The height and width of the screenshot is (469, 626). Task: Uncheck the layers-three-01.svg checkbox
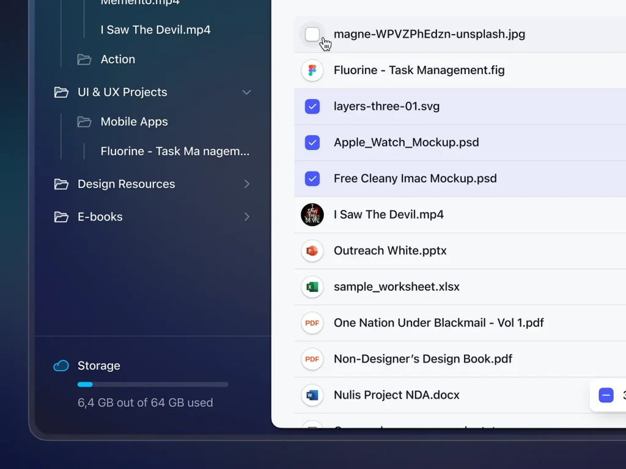click(x=312, y=106)
